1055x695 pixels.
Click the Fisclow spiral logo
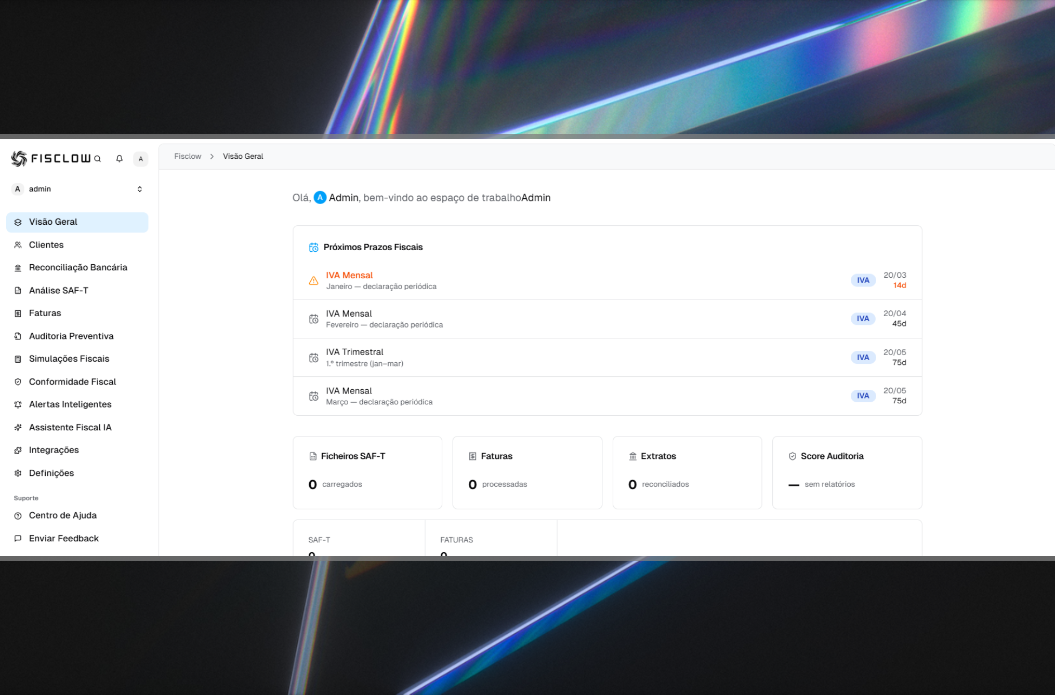click(x=19, y=158)
